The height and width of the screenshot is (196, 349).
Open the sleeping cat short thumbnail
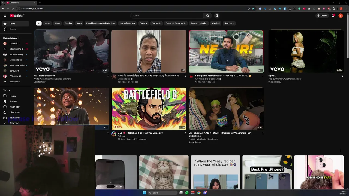click(x=164, y=172)
